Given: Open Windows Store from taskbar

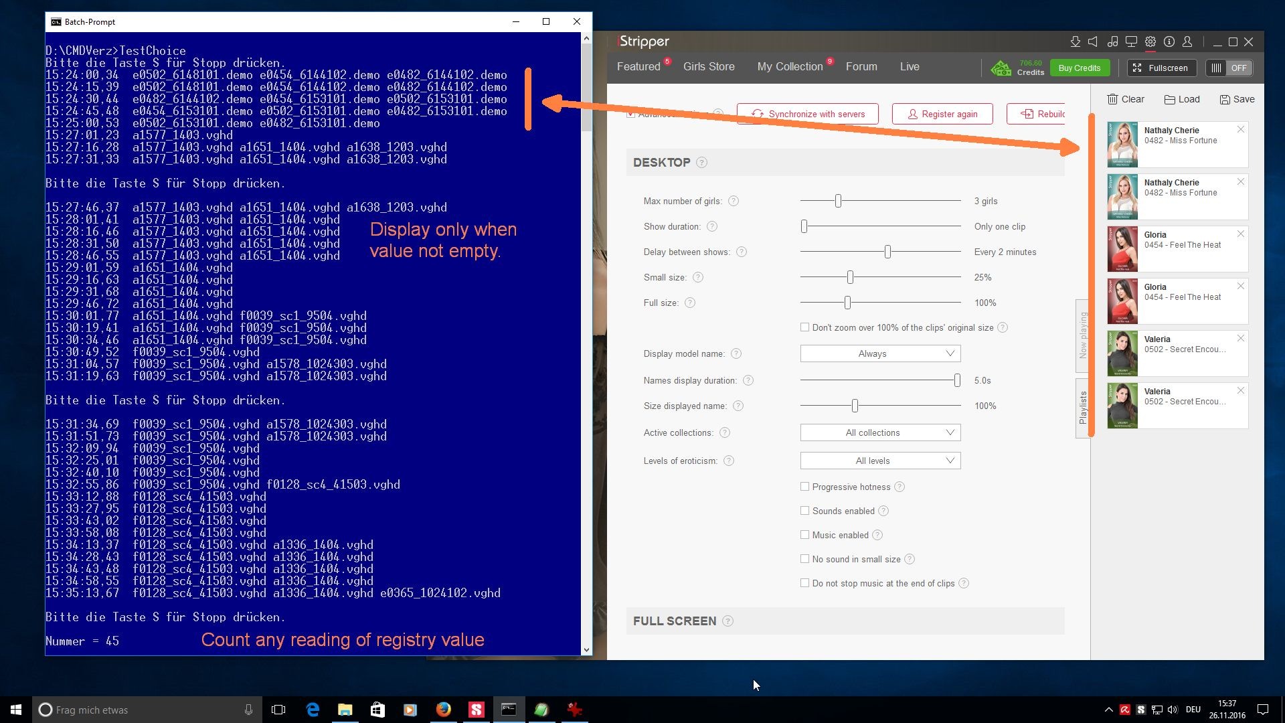Looking at the screenshot, I should pyautogui.click(x=377, y=710).
